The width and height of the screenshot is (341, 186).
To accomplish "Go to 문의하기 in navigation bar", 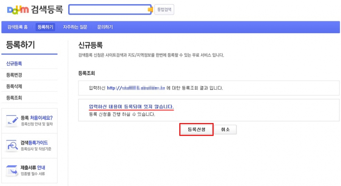I will (x=105, y=27).
